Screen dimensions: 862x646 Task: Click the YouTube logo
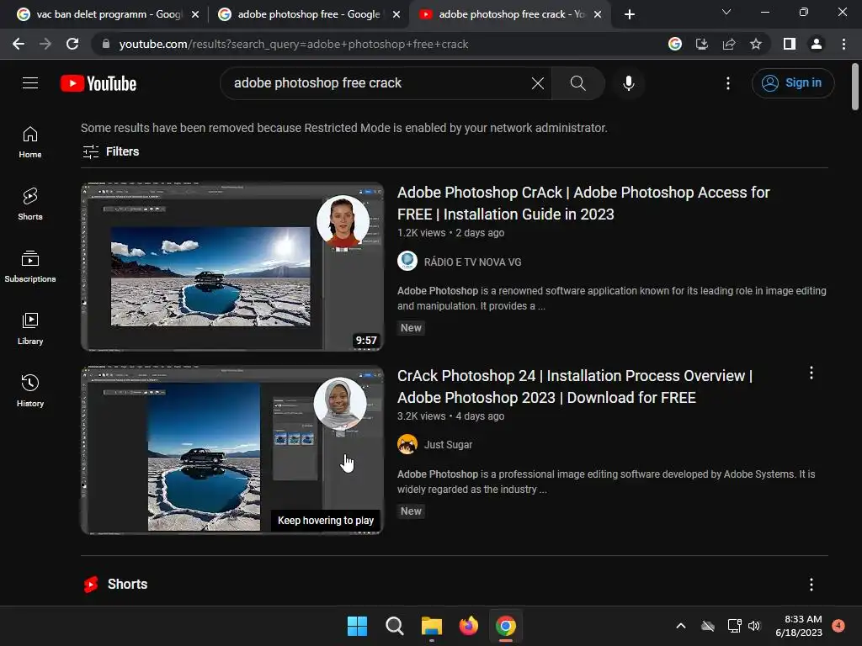tap(98, 83)
